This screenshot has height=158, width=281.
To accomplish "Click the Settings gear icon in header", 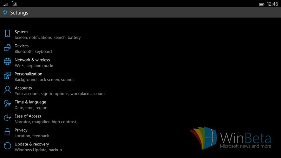I will [x=5, y=13].
